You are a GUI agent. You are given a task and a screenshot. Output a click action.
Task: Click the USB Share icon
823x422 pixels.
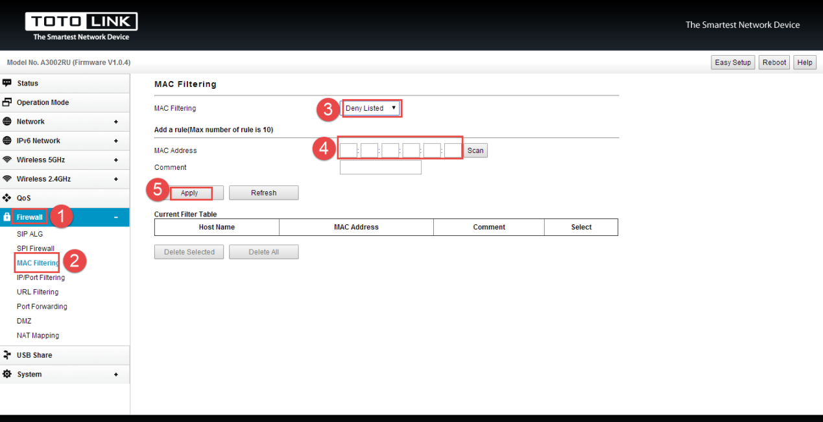point(7,355)
